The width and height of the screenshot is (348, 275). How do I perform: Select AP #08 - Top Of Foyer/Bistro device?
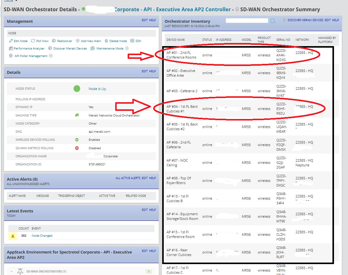tap(179, 181)
